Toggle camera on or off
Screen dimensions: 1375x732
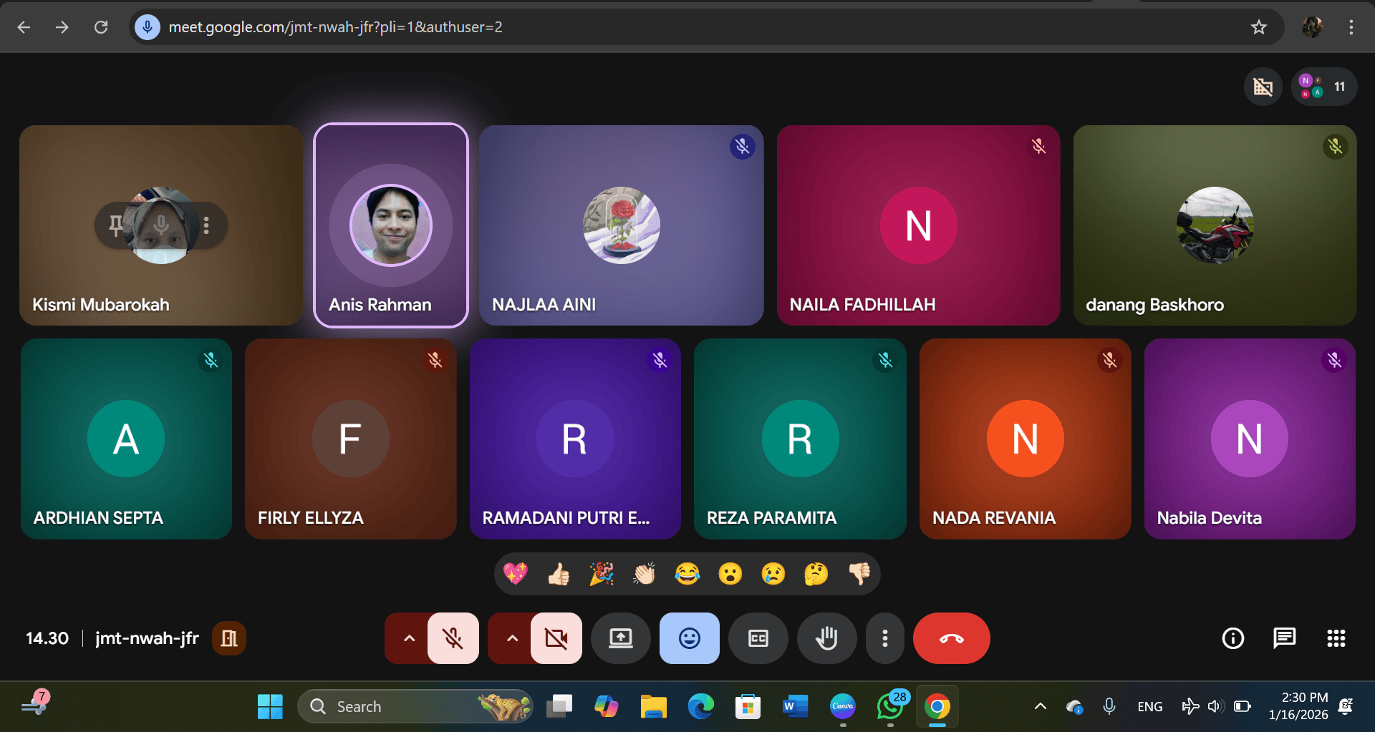(x=556, y=638)
